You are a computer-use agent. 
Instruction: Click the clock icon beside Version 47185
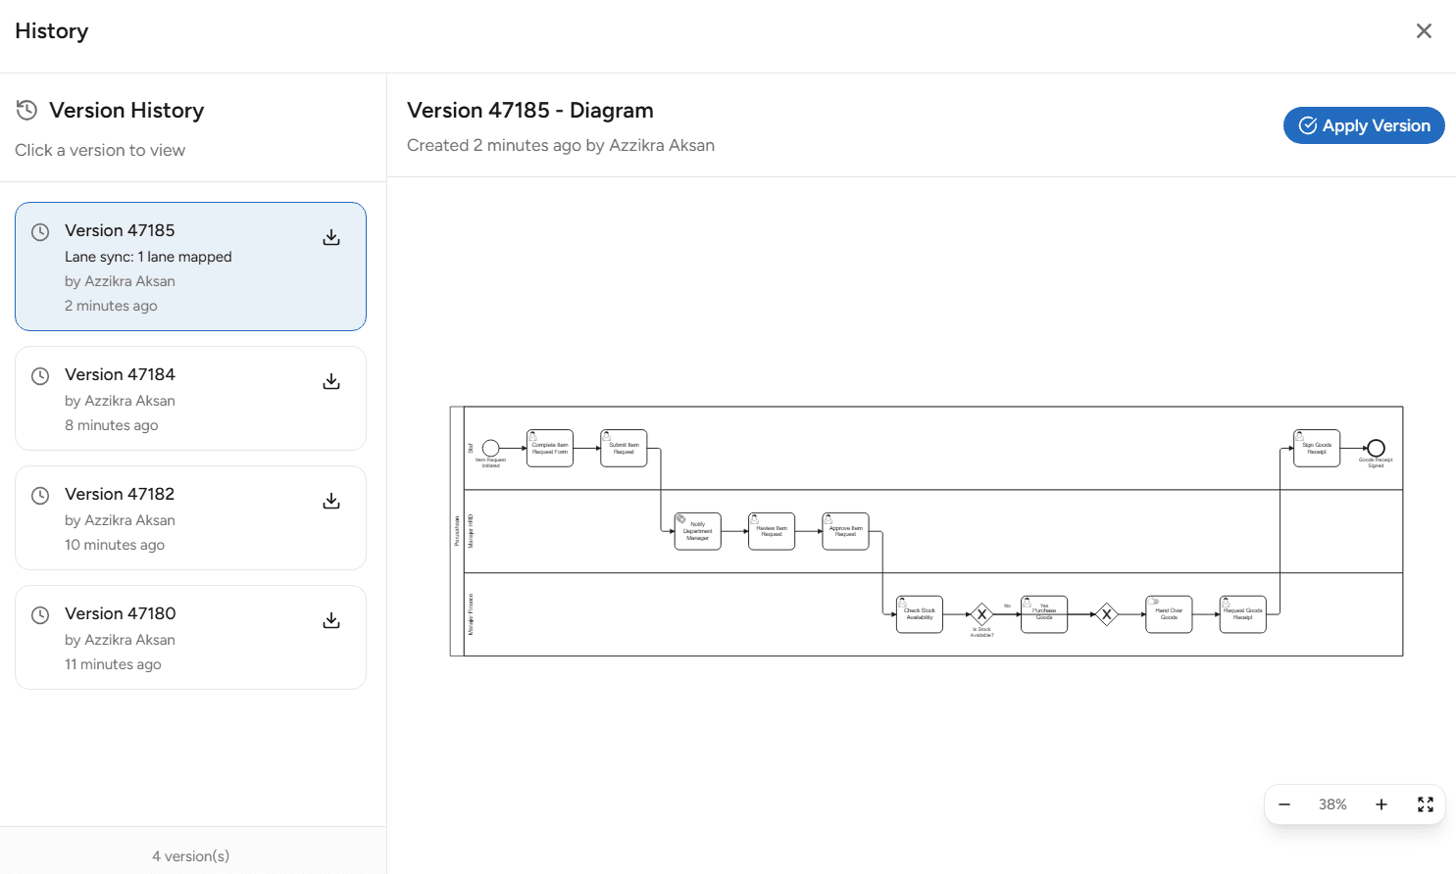[40, 232]
